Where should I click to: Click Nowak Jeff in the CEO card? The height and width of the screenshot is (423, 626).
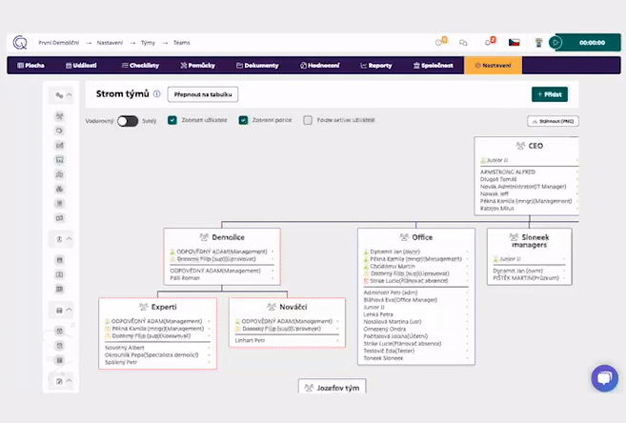(495, 193)
